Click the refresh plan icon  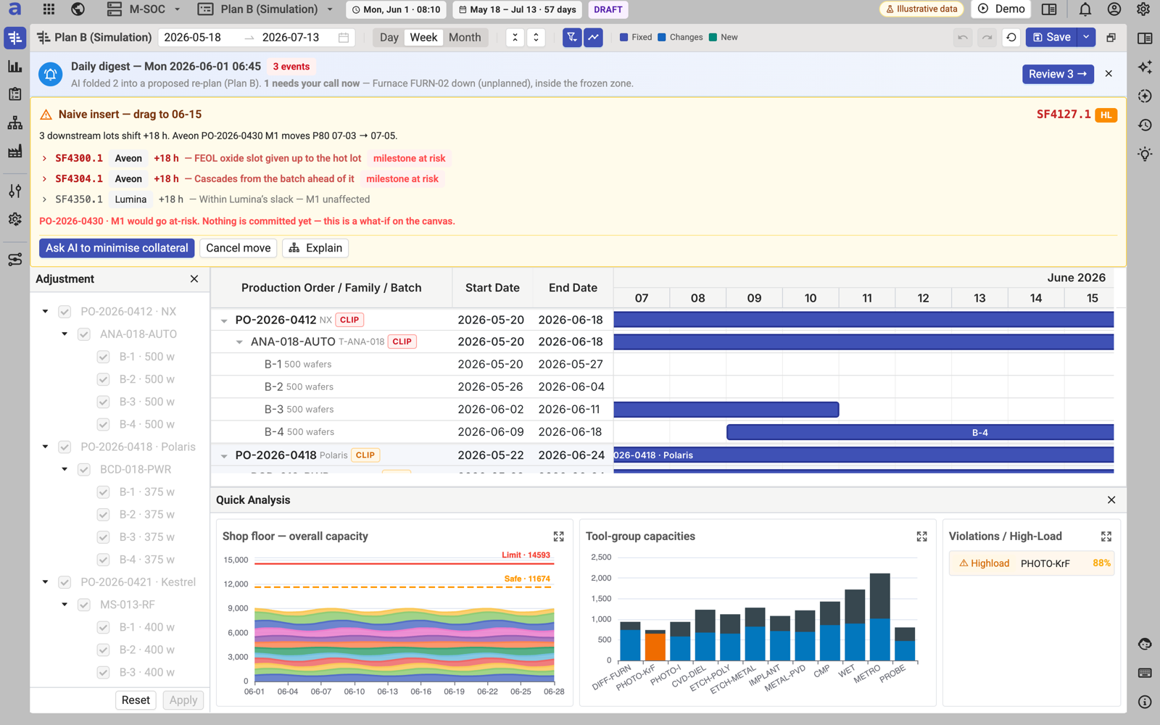pyautogui.click(x=1011, y=38)
